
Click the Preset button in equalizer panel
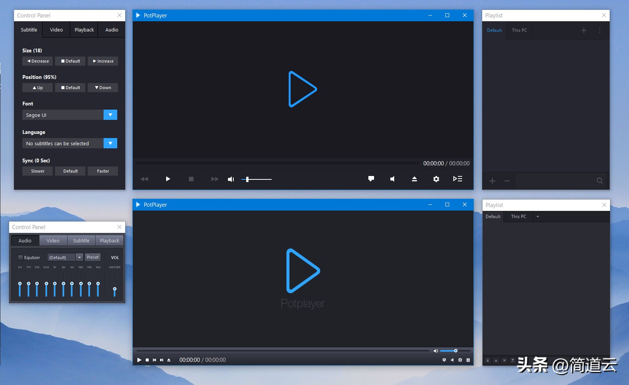click(x=93, y=257)
